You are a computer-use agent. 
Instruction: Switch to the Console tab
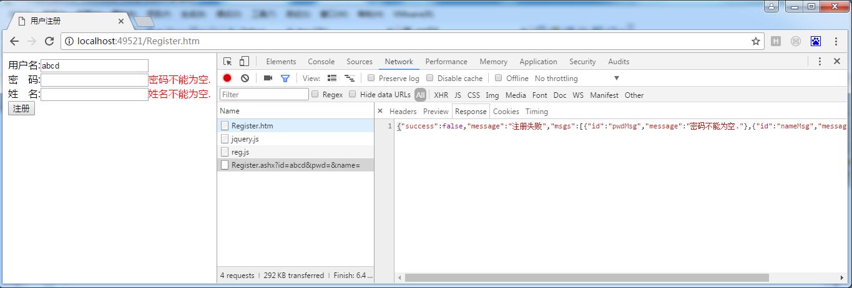pos(321,61)
